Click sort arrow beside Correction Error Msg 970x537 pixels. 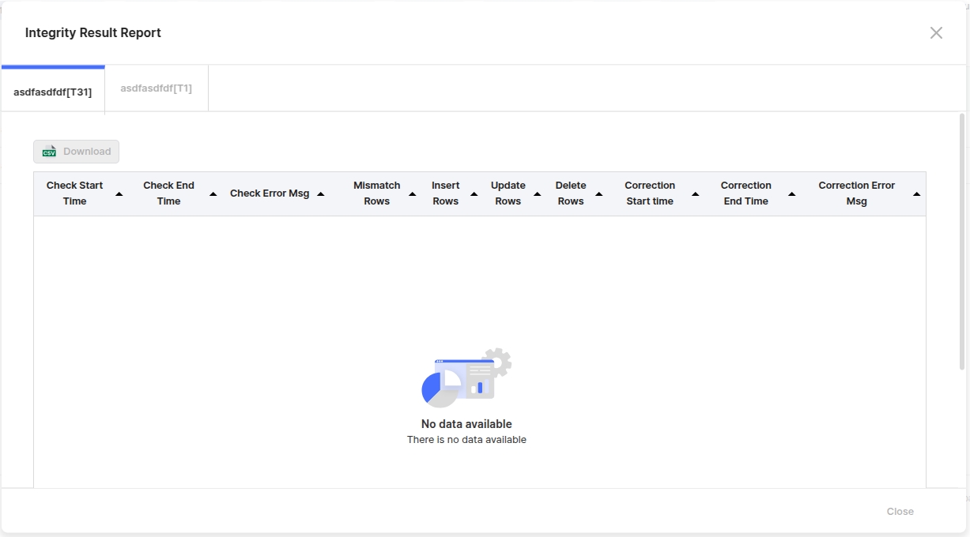pos(916,193)
